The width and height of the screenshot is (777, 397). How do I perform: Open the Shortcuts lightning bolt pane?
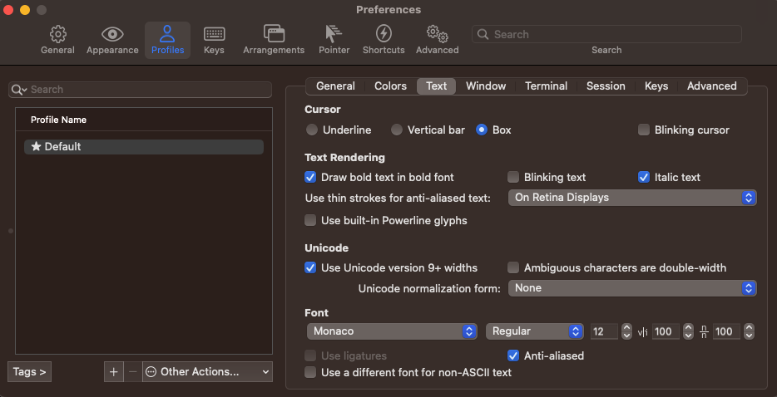pos(384,40)
